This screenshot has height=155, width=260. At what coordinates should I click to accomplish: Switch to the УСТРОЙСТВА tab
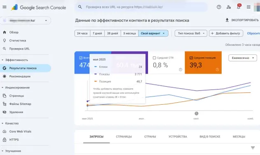click(x=178, y=136)
